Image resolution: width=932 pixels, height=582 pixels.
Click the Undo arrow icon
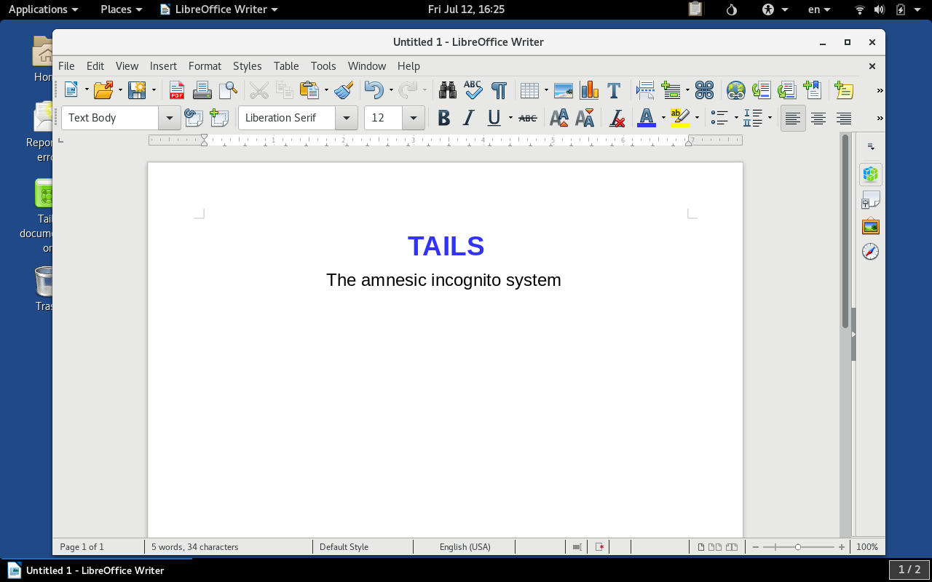(374, 90)
